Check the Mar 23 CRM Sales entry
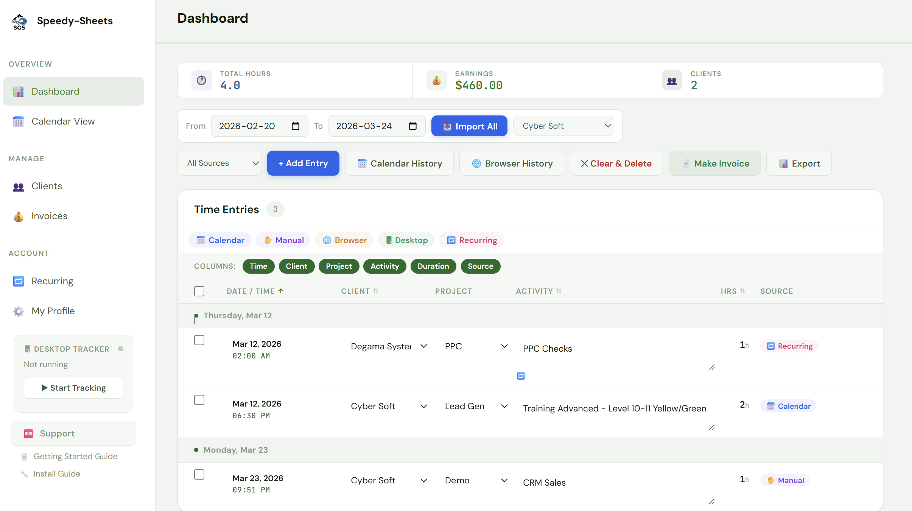 tap(199, 474)
